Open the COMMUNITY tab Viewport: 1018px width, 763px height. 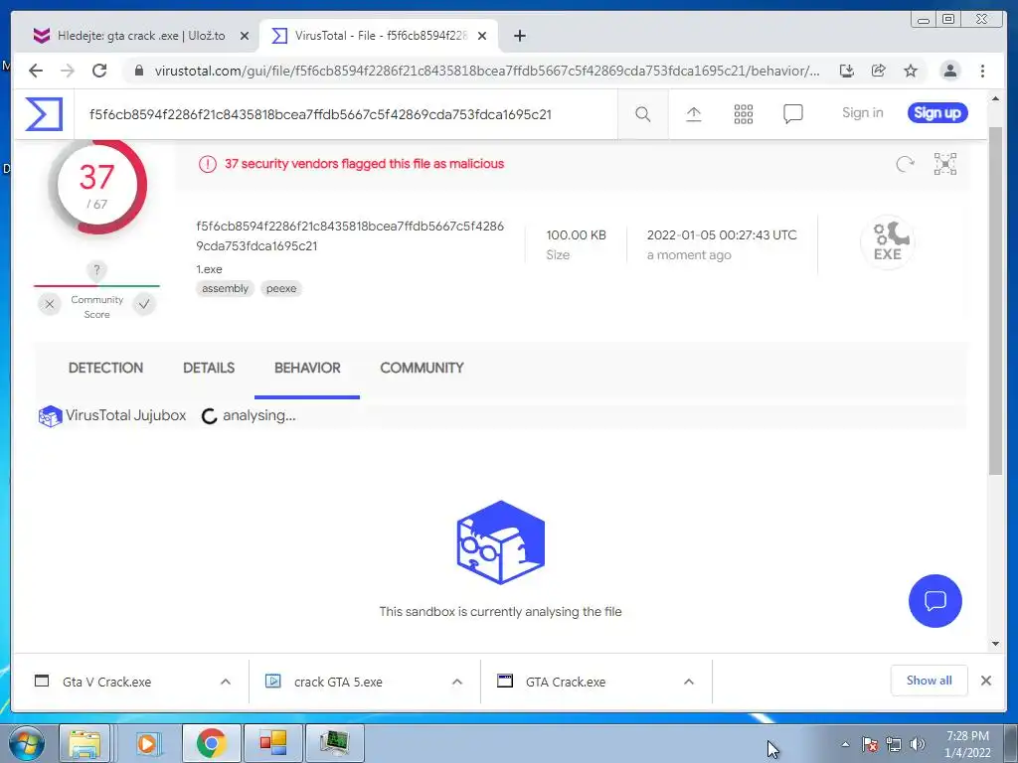pos(422,368)
